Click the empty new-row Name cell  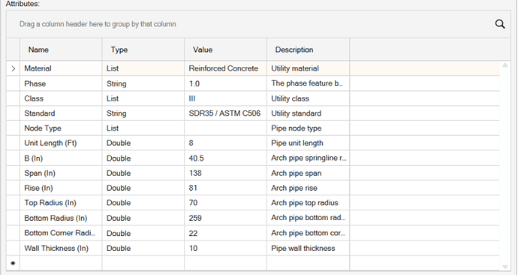point(61,263)
